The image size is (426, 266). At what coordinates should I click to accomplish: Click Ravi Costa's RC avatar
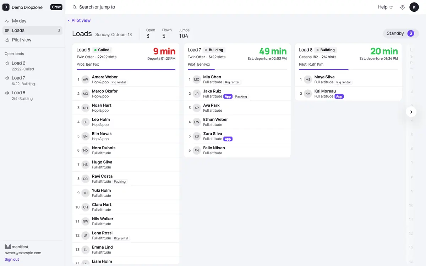85,179
